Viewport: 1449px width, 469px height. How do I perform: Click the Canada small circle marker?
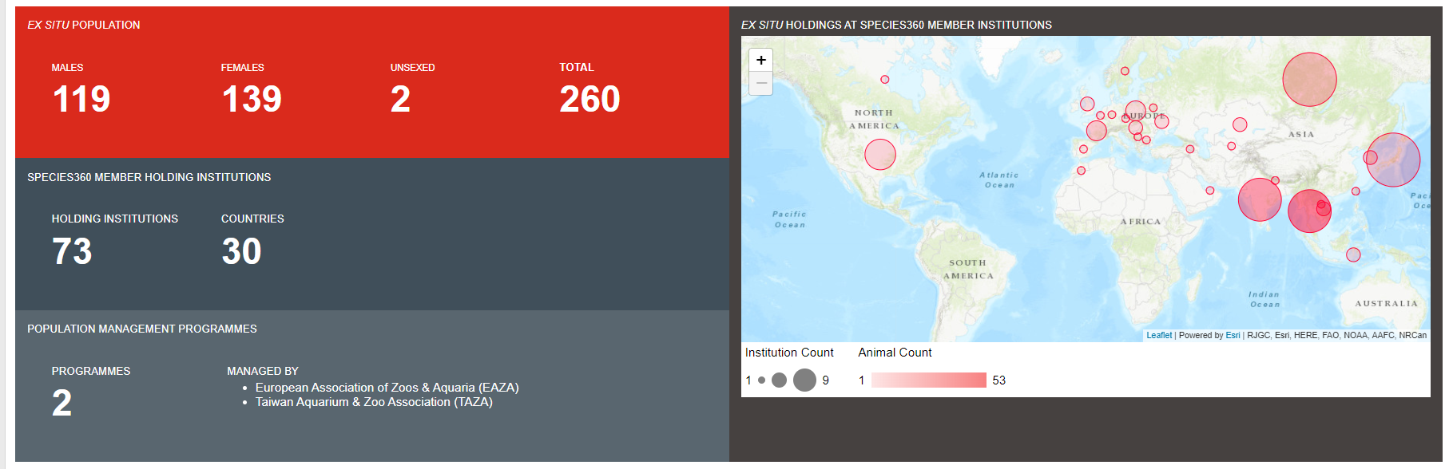click(x=885, y=80)
